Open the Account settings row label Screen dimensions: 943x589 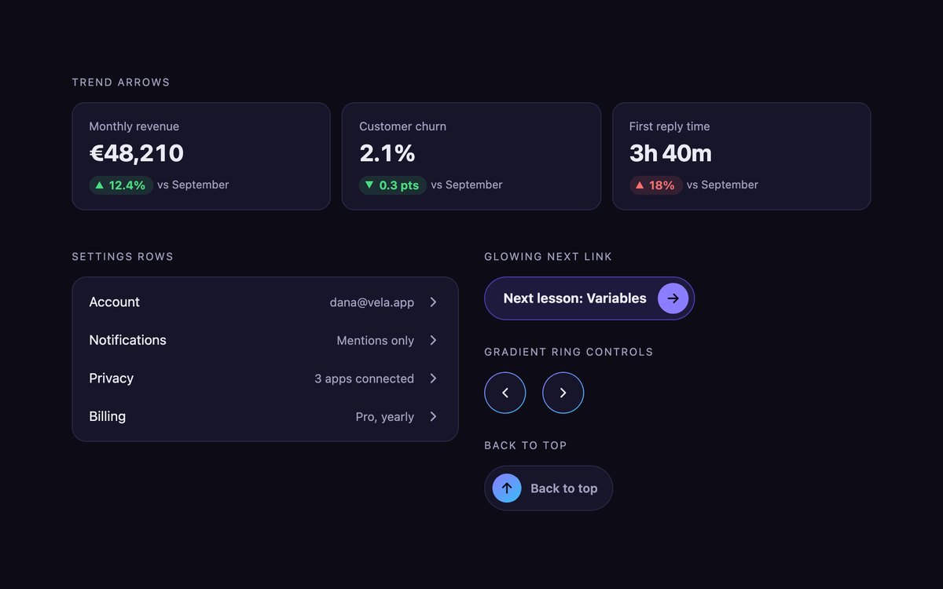(114, 302)
